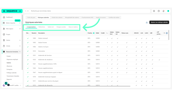This screenshot has height=97, width=172.
Task: Open Politique salariale sidebar link
Action: point(11,73)
